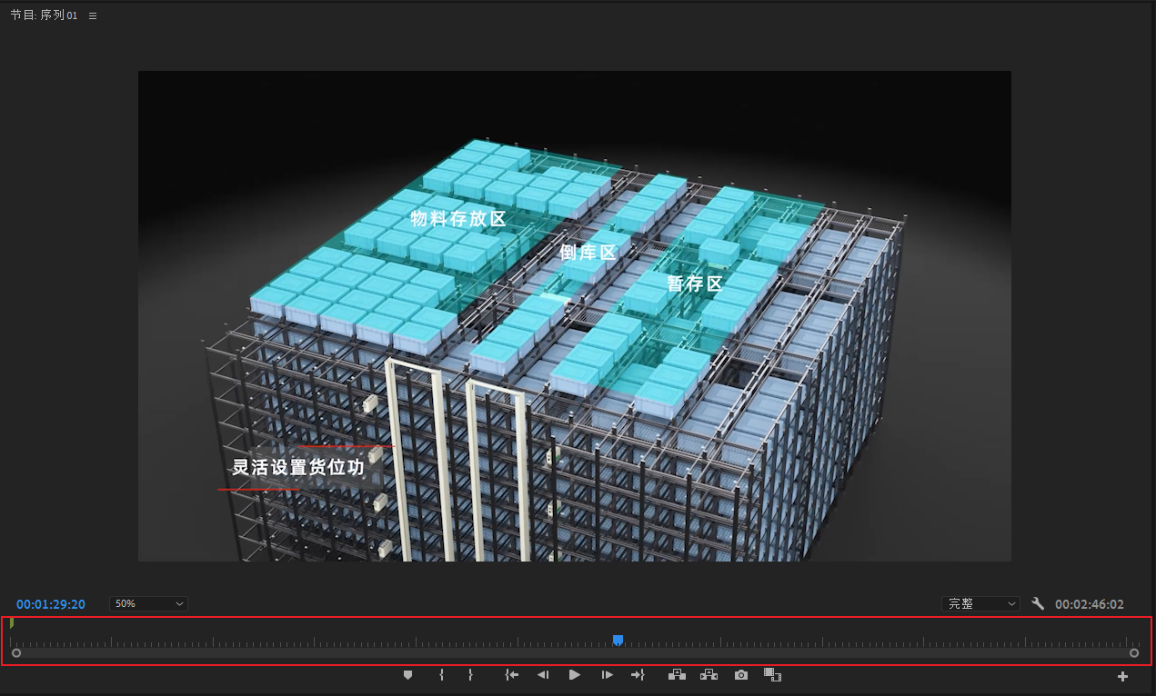
Task: Step forward one frame
Action: tap(607, 675)
